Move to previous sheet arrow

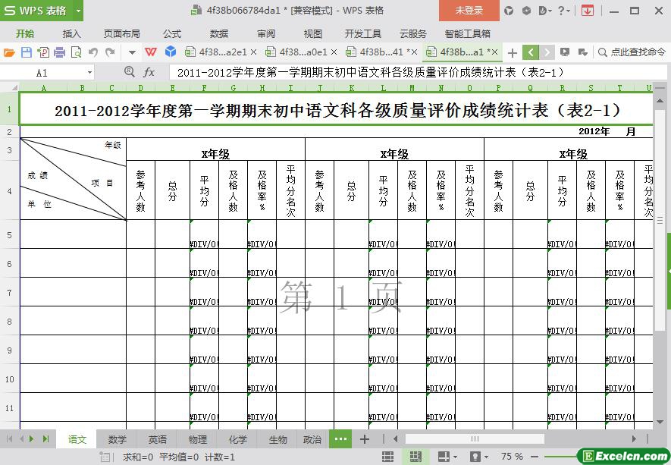22,439
